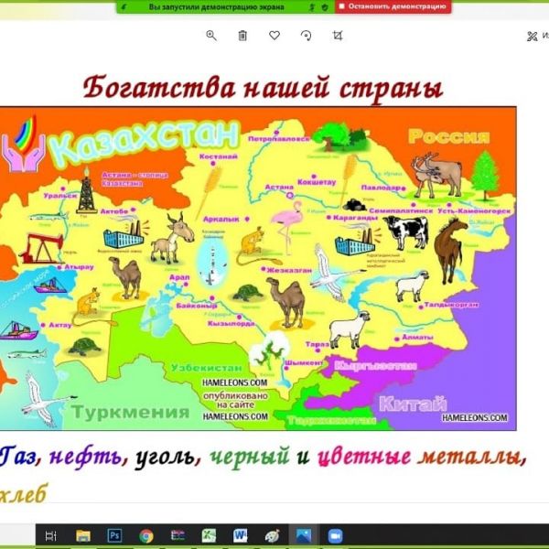Screen dimensions: 549x549
Task: Click the zoom magnifier icon in Photos toolbar
Action: (211, 36)
